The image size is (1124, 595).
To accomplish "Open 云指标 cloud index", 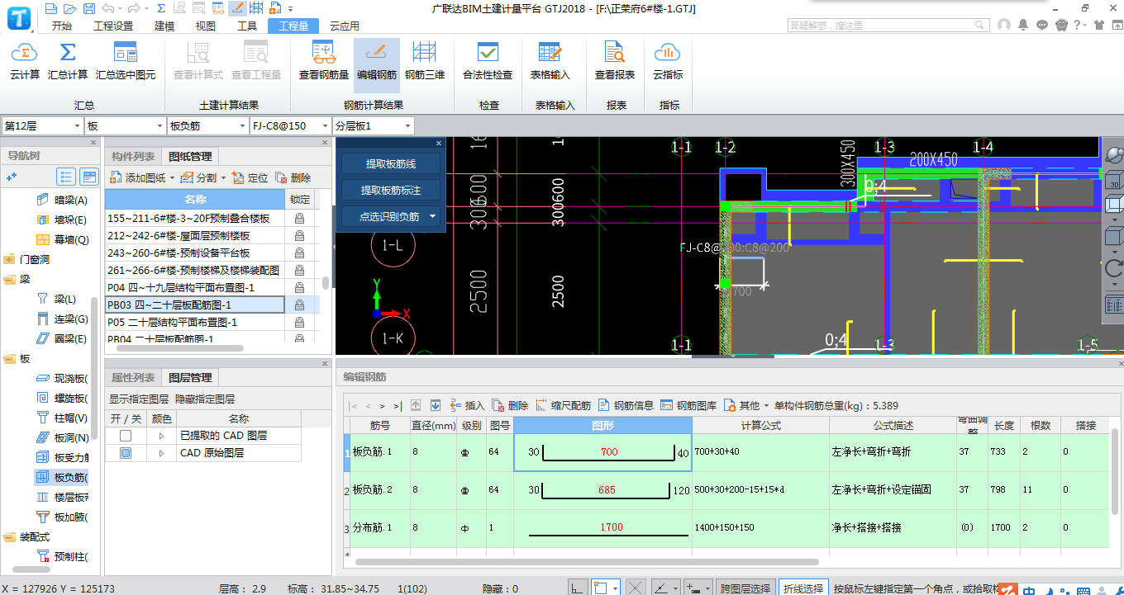I will [x=668, y=61].
